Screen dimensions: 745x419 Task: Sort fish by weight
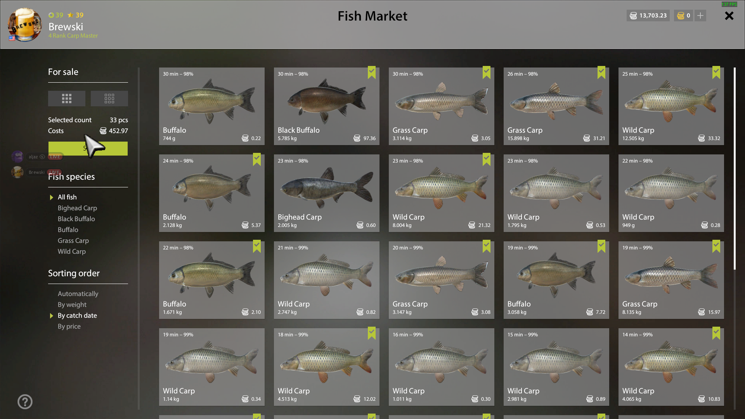click(x=72, y=305)
